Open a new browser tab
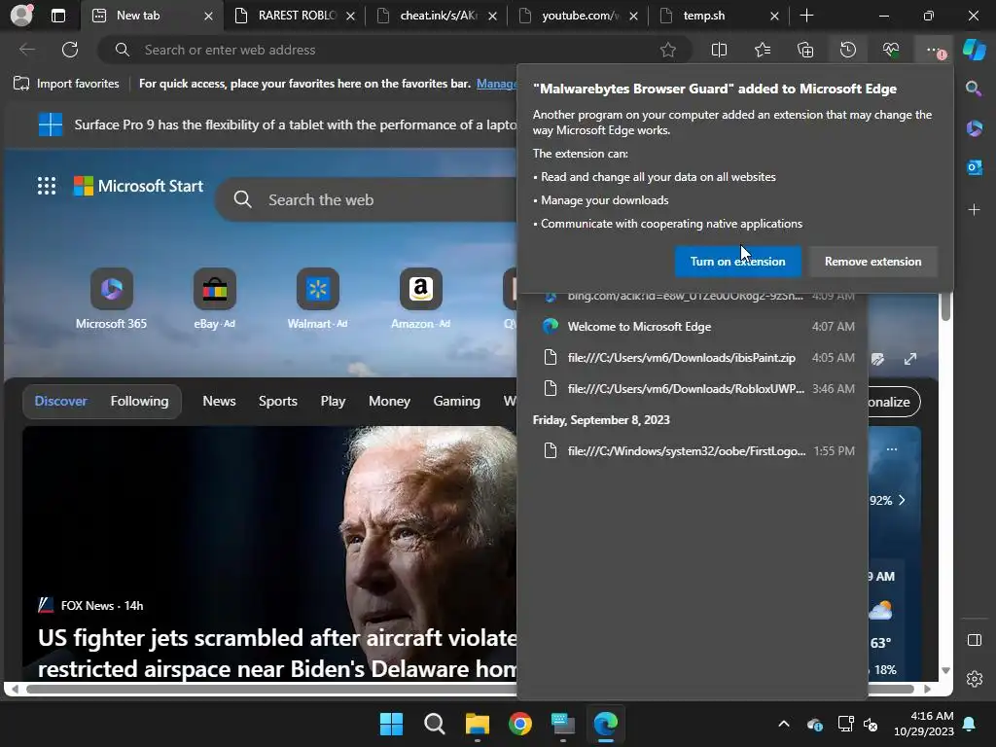The height and width of the screenshot is (747, 996). [x=806, y=16]
